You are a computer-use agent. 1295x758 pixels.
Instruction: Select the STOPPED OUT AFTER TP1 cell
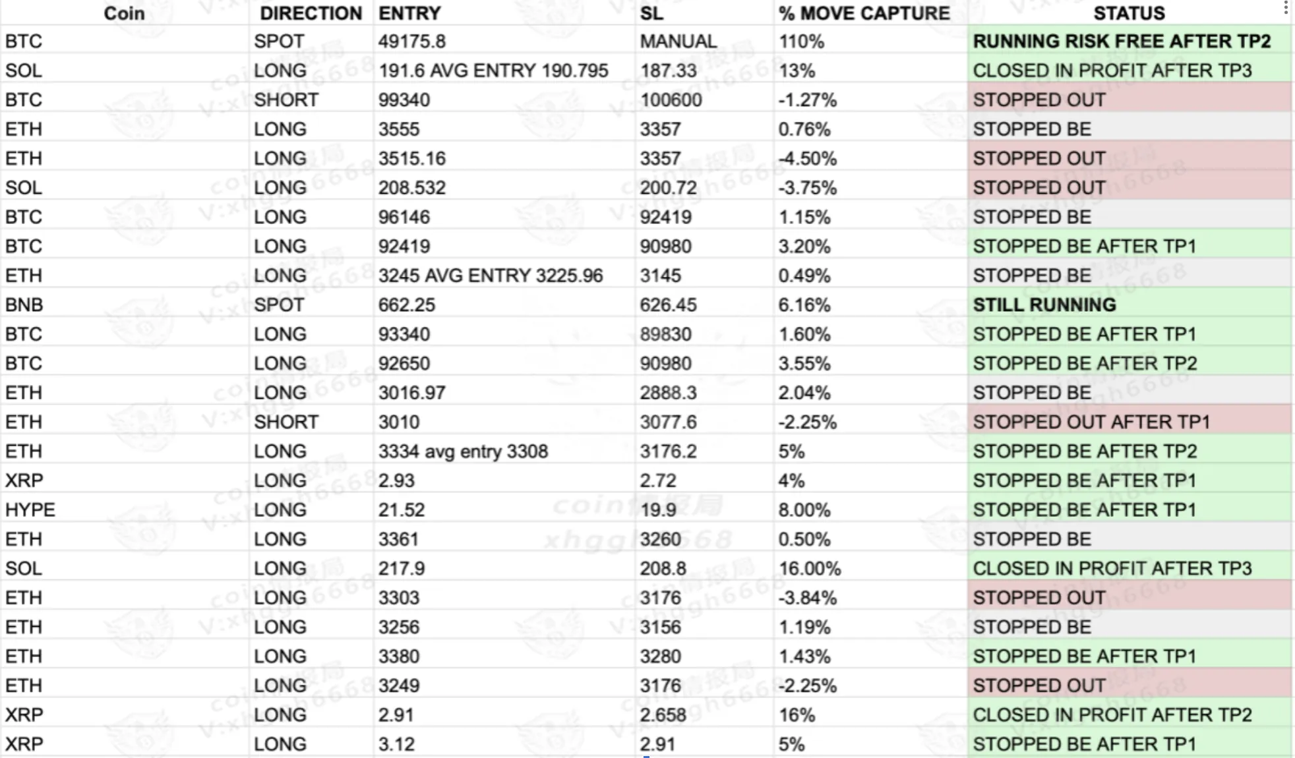1091,423
